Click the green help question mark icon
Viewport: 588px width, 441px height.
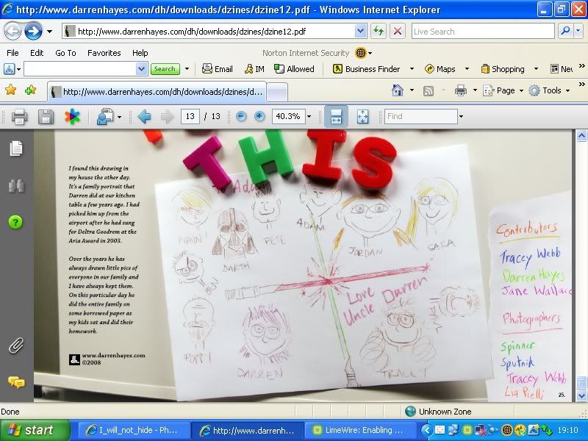point(15,222)
